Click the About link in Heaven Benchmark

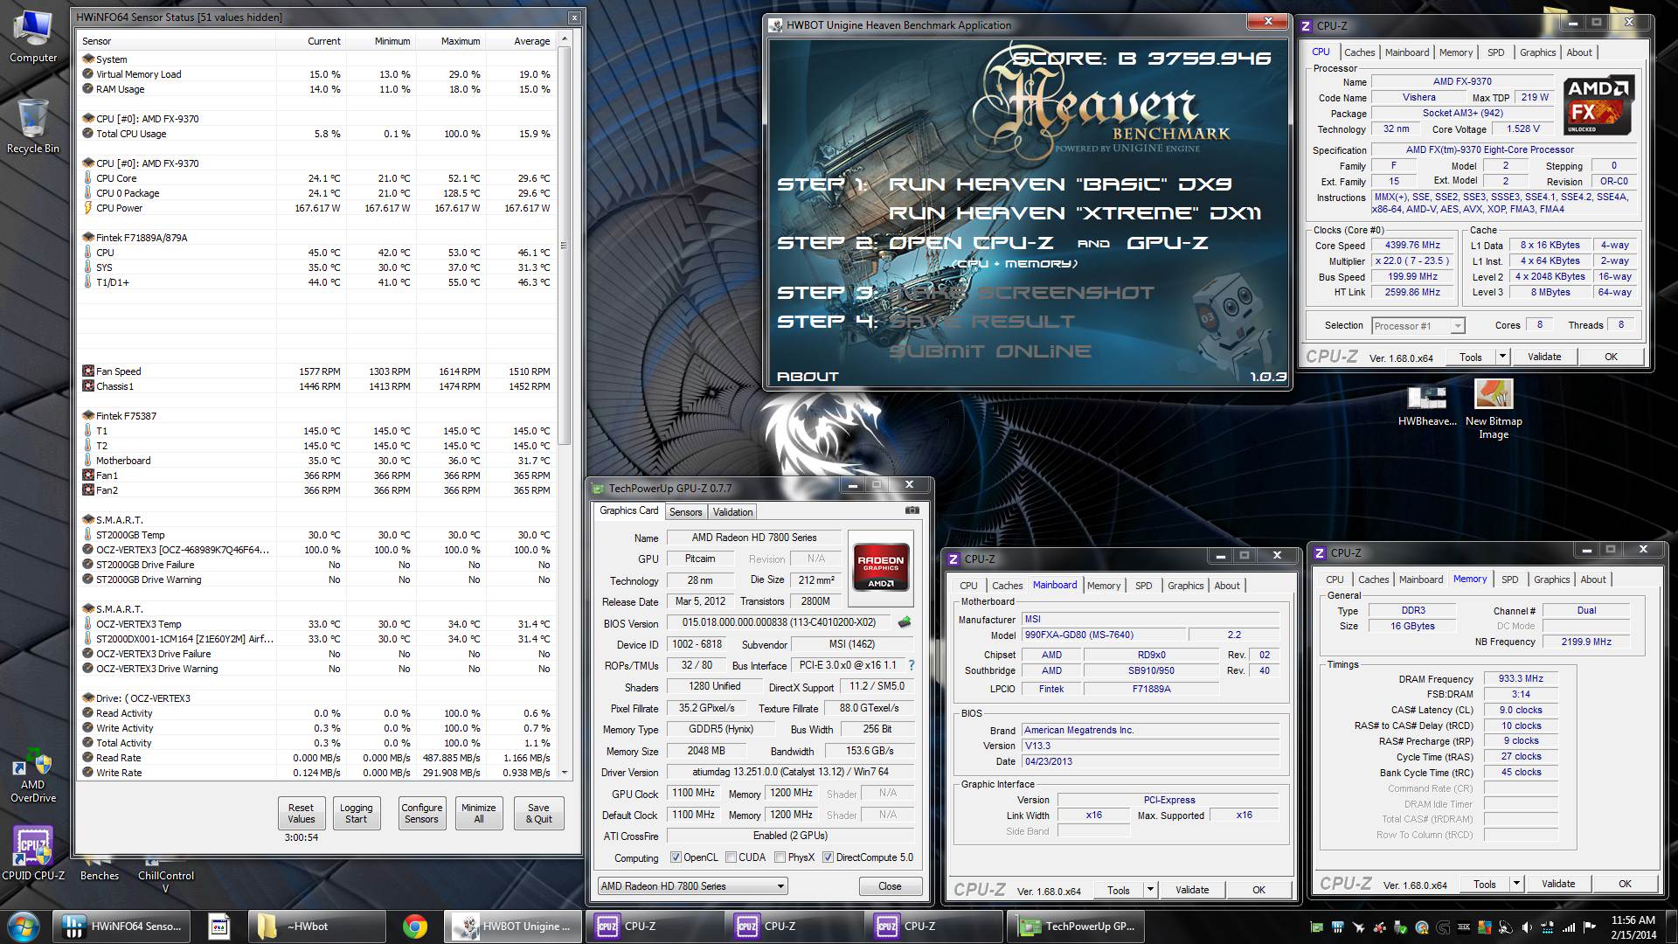click(808, 377)
